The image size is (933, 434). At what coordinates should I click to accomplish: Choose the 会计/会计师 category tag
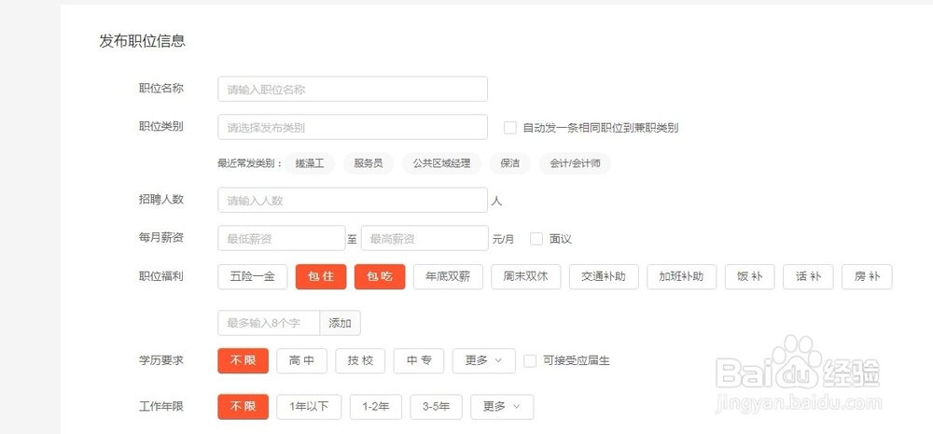(575, 163)
